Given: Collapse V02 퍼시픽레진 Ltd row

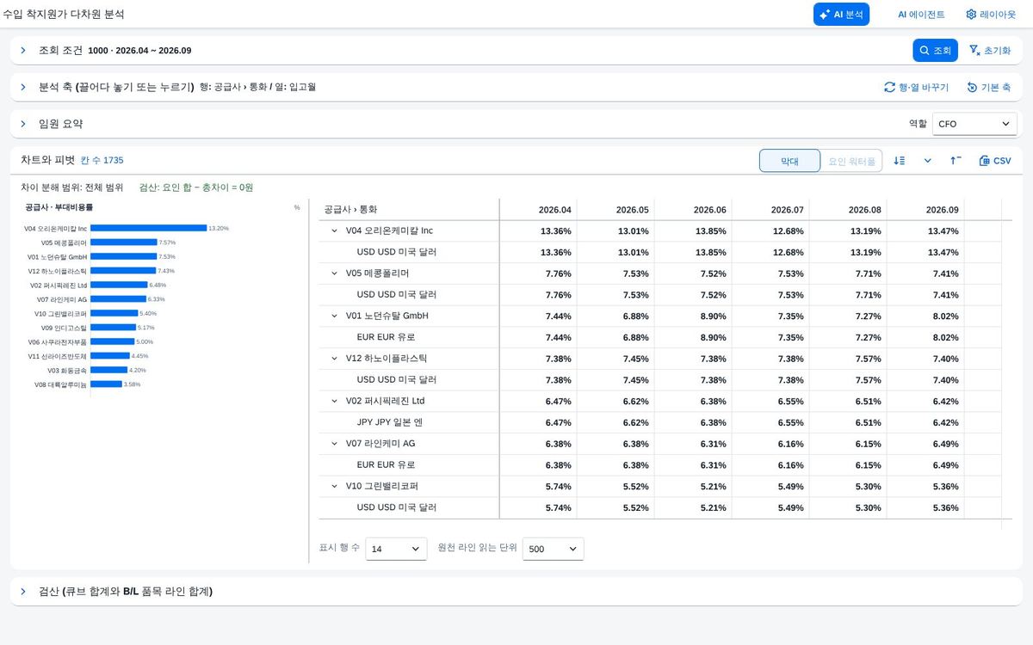Looking at the screenshot, I should [x=335, y=401].
